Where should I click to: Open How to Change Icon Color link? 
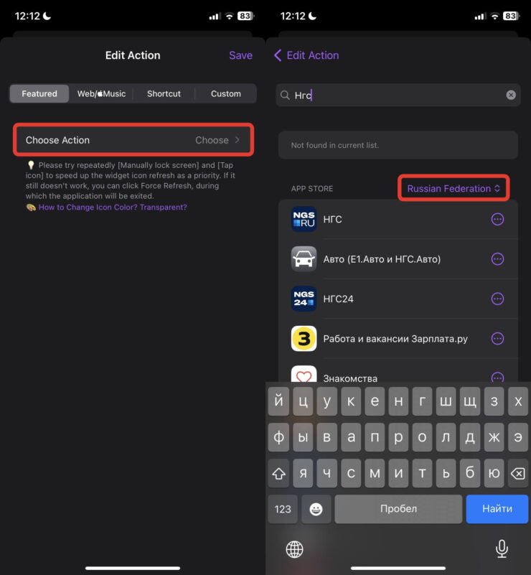[112, 207]
